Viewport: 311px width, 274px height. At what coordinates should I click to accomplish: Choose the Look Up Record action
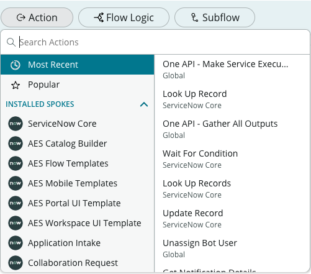click(232, 99)
